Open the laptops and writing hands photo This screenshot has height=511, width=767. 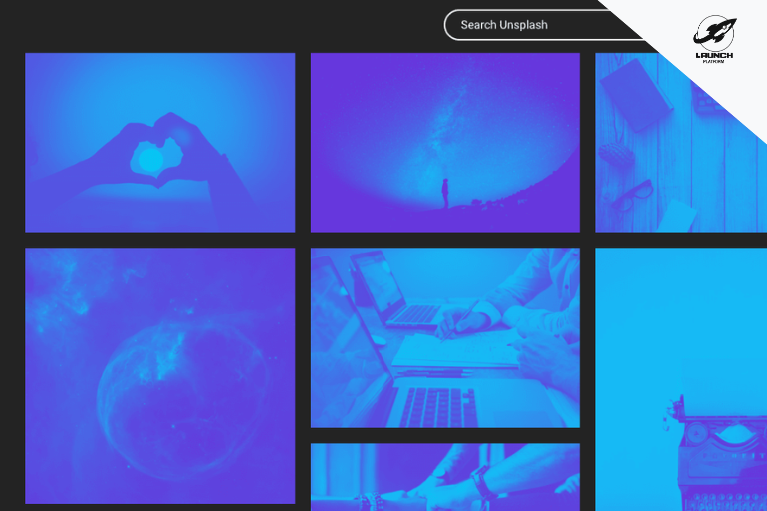tap(445, 338)
